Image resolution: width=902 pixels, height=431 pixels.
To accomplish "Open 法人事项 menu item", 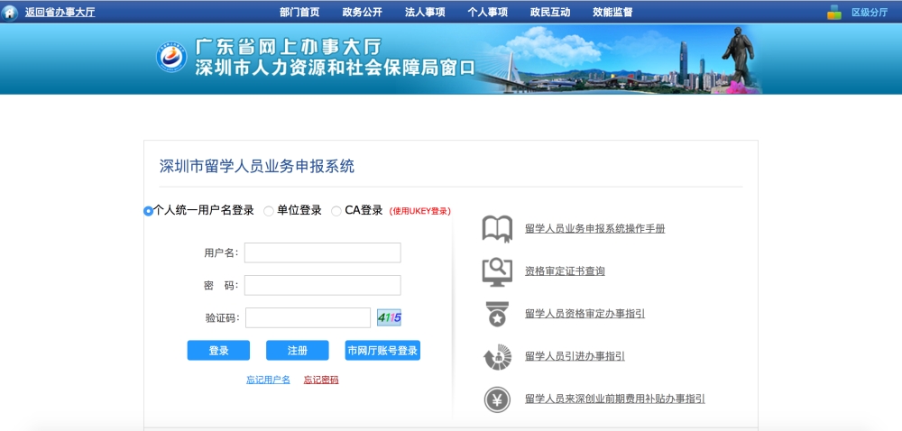I will (x=425, y=12).
